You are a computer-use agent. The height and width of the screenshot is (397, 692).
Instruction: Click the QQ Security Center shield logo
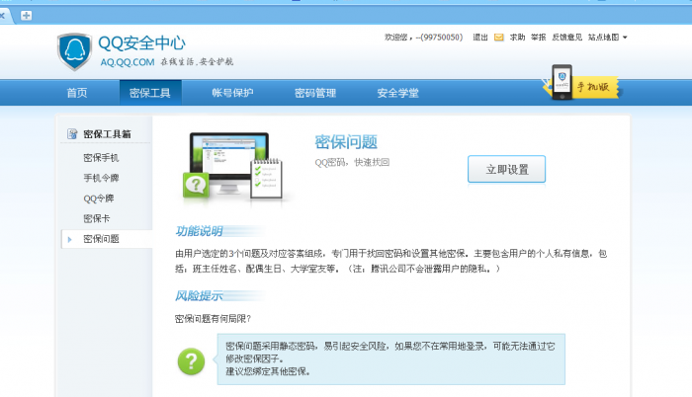click(74, 51)
